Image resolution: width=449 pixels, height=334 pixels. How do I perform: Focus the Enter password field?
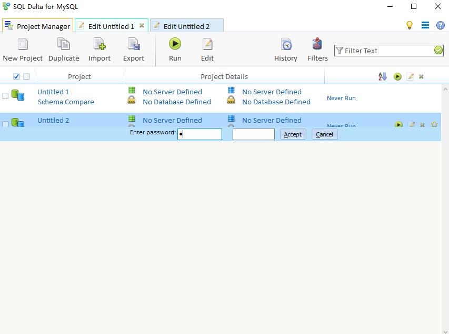[x=199, y=134]
